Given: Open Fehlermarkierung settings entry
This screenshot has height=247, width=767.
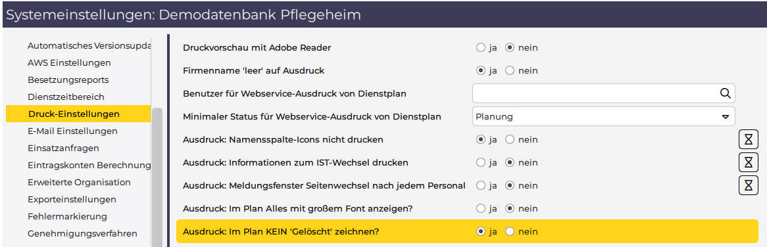Looking at the screenshot, I should click(68, 216).
